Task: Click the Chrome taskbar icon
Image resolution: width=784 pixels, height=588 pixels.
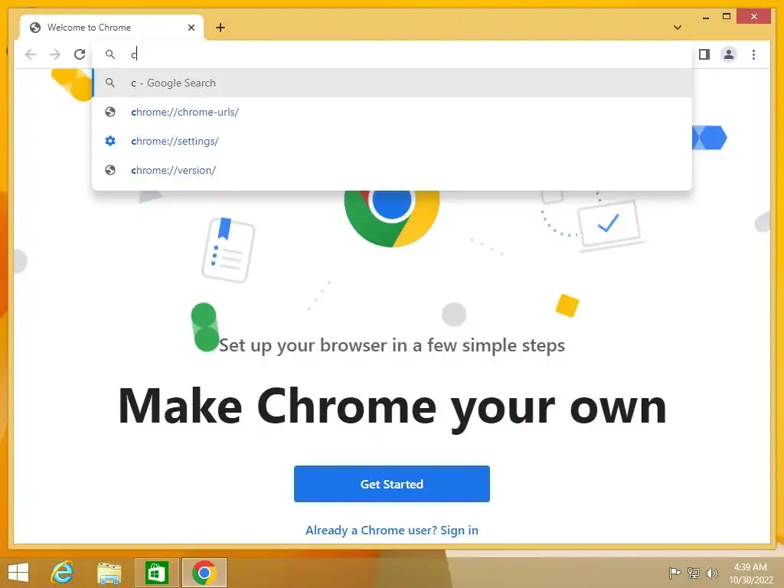Action: (x=204, y=573)
